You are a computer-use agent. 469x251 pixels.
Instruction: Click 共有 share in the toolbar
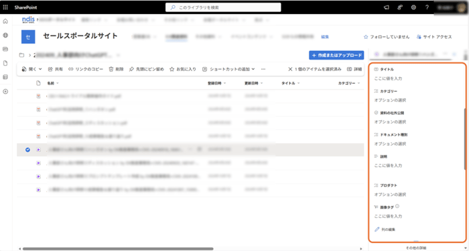coord(56,69)
